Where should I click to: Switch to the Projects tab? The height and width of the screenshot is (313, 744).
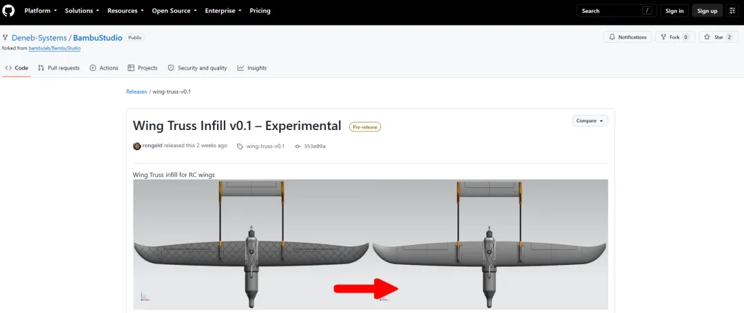click(143, 67)
